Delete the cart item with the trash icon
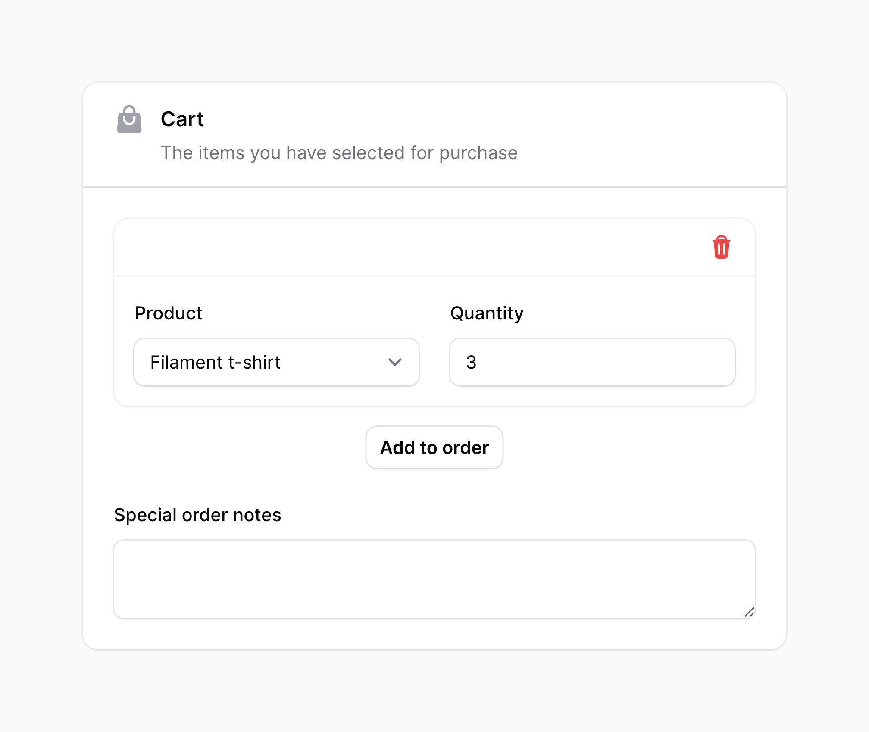 point(721,247)
